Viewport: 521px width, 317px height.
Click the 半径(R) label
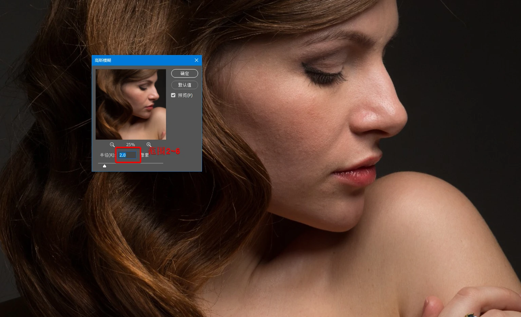tap(107, 155)
